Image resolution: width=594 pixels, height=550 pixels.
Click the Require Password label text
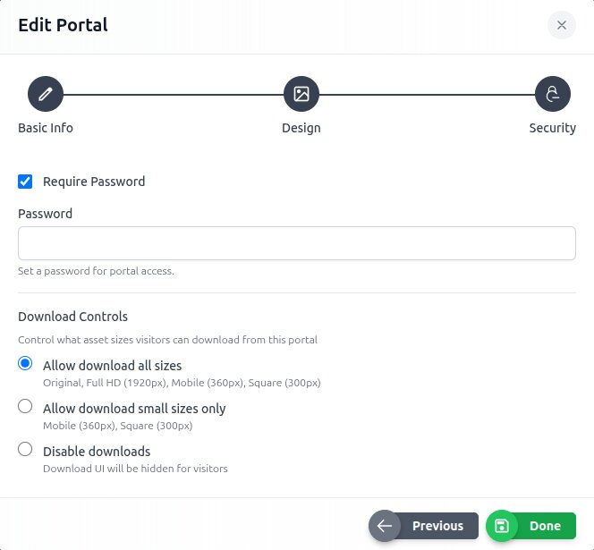tap(94, 182)
